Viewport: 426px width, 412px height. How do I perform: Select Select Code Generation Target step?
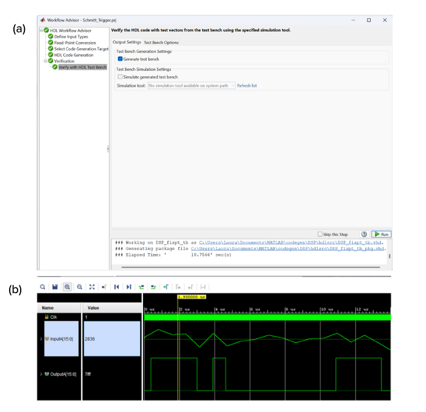pyautogui.click(x=81, y=49)
